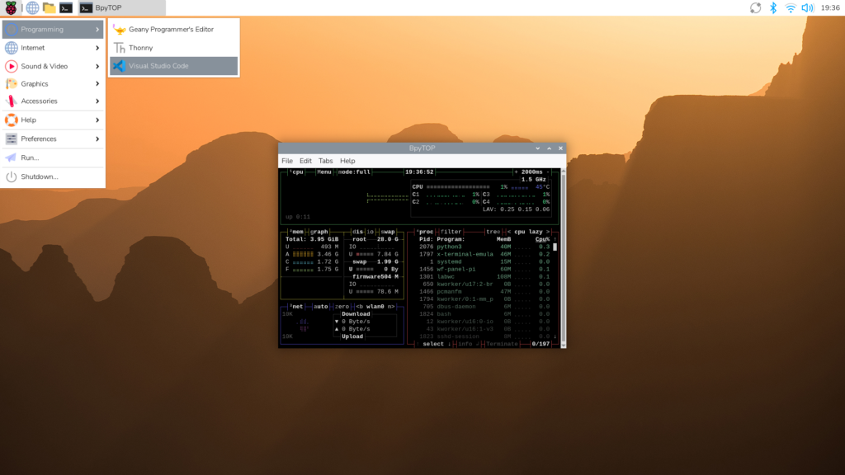Select the python3 process row
This screenshot has width=845, height=475.
[484, 247]
